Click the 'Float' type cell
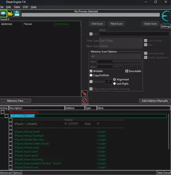The width and height of the screenshot is (171, 175). coord(87,124)
